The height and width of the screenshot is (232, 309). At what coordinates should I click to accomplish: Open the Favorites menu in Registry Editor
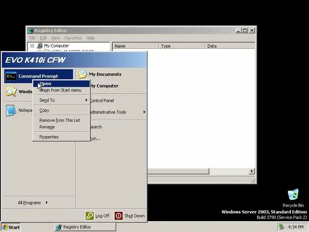[x=73, y=38]
